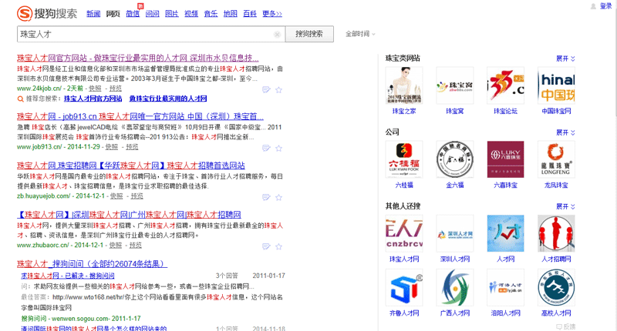The width and height of the screenshot is (617, 331).
Task: Open 预览 for the job913.cn result
Action: click(x=132, y=147)
